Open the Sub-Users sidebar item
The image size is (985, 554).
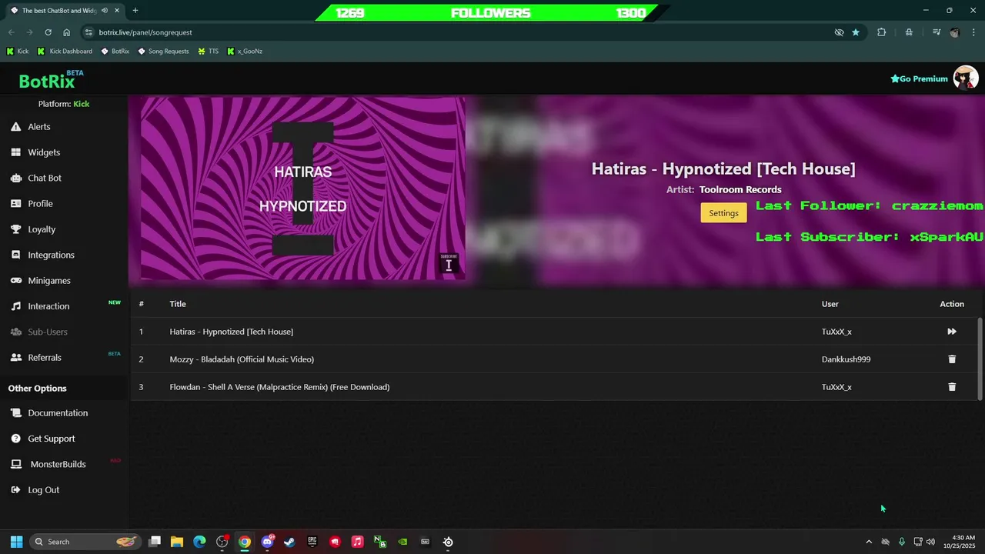click(x=48, y=332)
